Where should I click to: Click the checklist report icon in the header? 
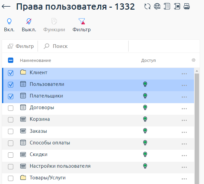click(167, 7)
